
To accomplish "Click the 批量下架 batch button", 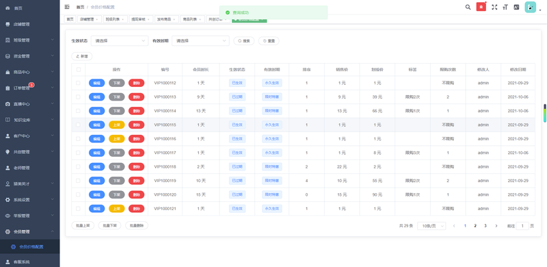I will (x=109, y=225).
